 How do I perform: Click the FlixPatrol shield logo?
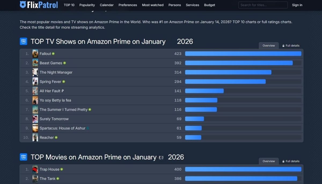point(23,4)
